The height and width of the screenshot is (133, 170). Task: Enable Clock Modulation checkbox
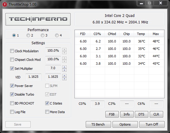12,51
